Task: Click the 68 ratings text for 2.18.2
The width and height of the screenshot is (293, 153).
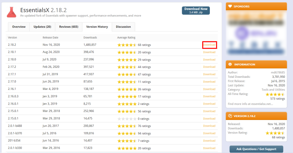Action: pos(144,45)
